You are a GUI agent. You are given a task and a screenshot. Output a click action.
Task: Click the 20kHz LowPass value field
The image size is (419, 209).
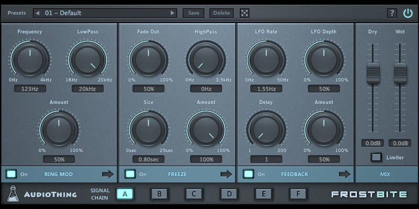coord(87,89)
